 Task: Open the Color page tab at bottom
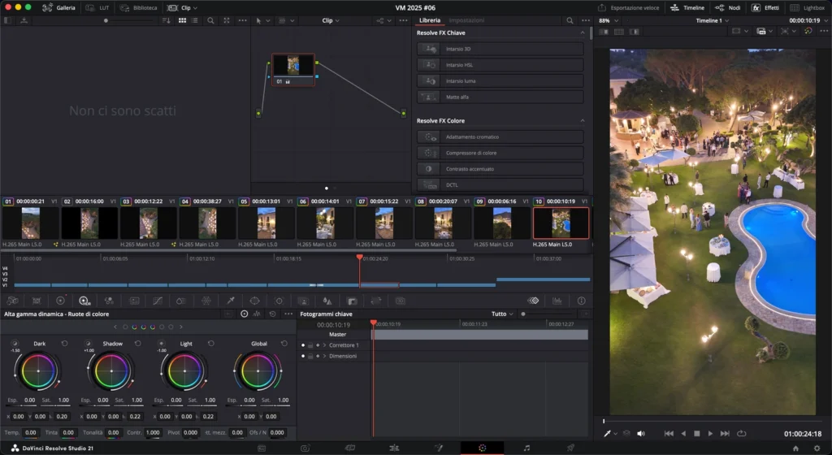[x=482, y=448]
